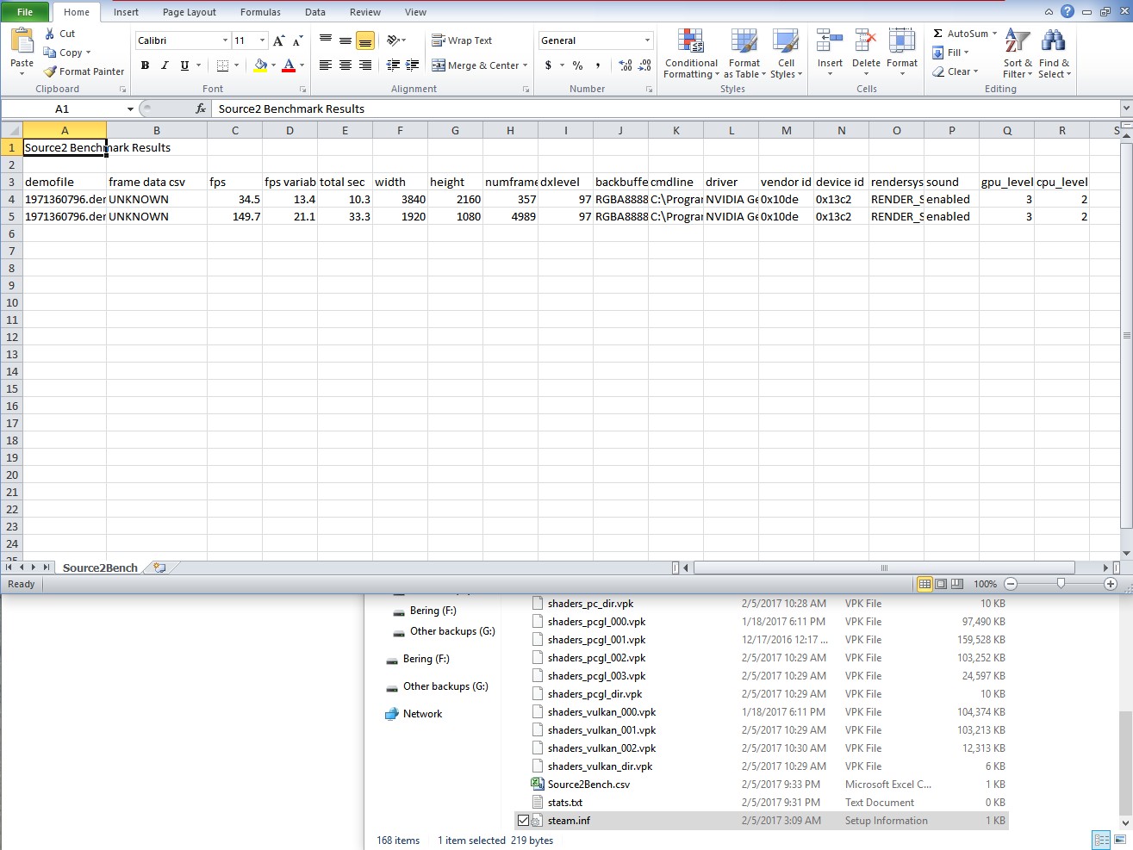Toggle bottom align button
The image size is (1133, 850).
pyautogui.click(x=365, y=40)
